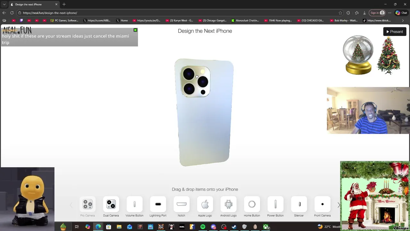Open the Xbox app on the taskbar

point(266,227)
